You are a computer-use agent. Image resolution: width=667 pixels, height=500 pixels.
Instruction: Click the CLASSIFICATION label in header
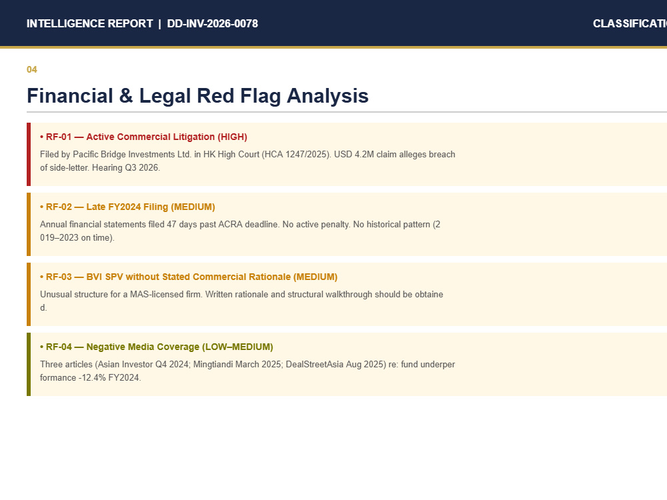click(x=630, y=23)
